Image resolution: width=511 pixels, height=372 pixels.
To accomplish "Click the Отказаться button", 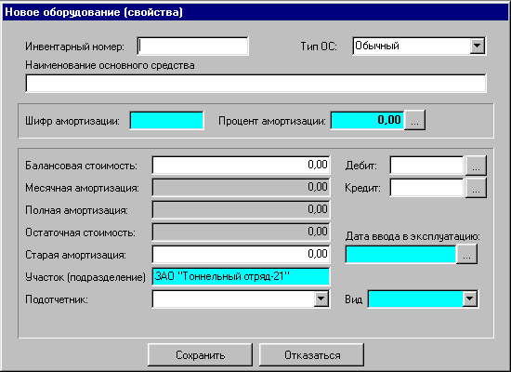I will (311, 354).
